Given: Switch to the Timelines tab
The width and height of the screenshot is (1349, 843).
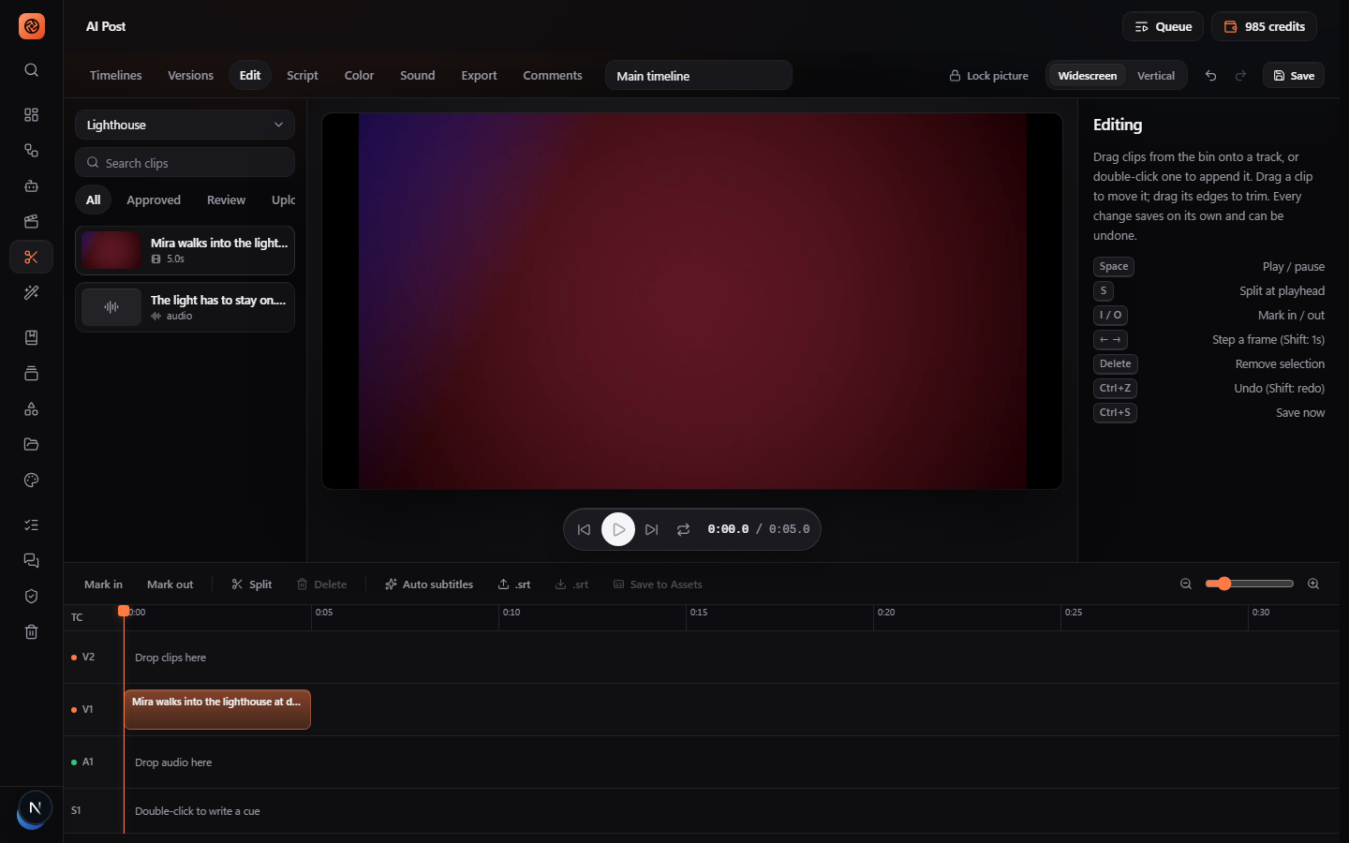Looking at the screenshot, I should pyautogui.click(x=116, y=75).
